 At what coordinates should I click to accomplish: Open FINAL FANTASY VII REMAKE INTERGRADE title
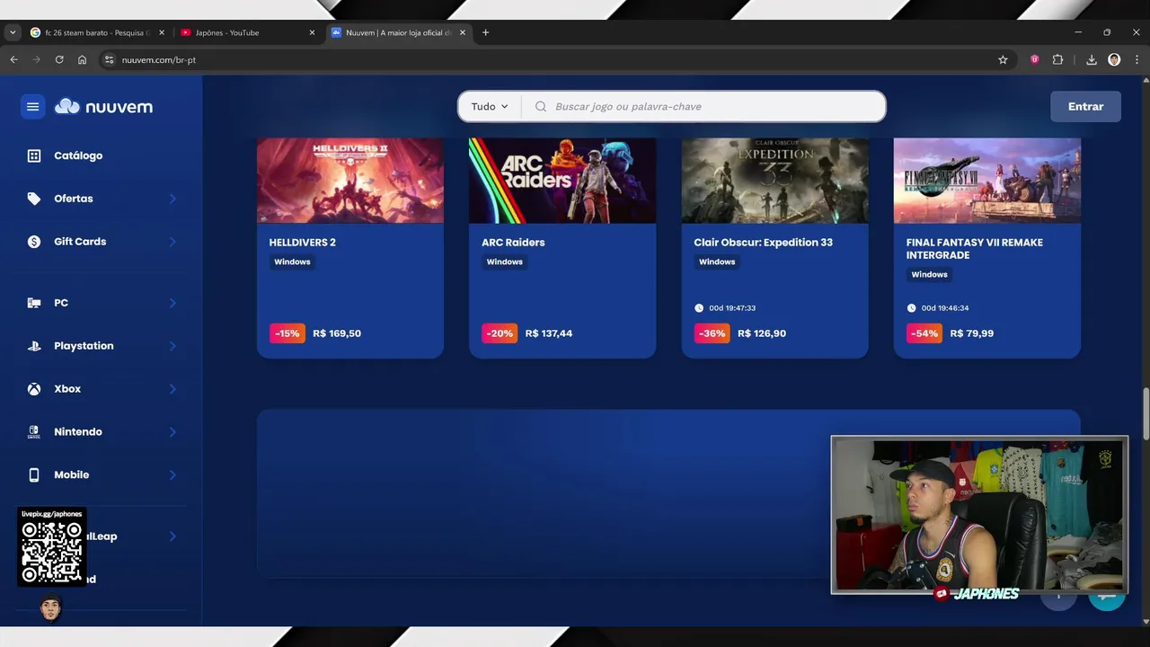coord(974,249)
